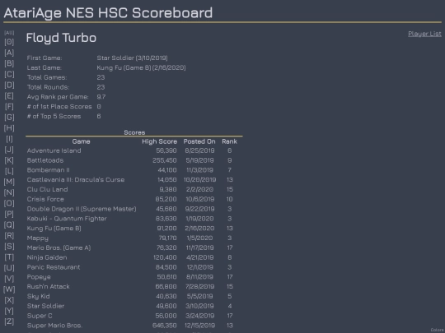Filter players by letter [L]
The width and height of the screenshot is (445, 333).
click(9, 171)
